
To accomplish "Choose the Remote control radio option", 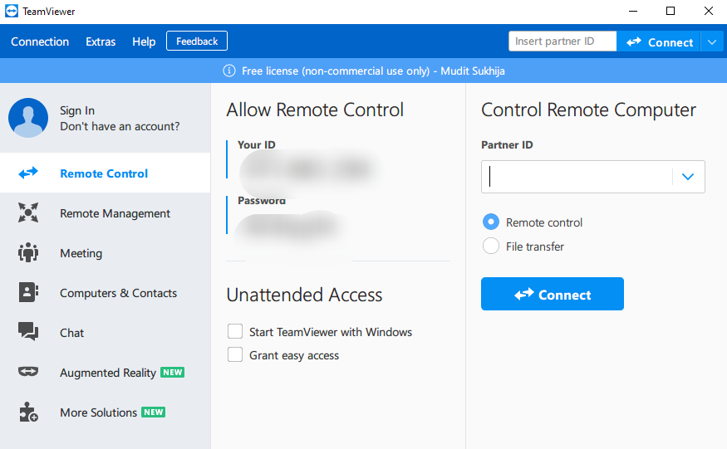I will [x=491, y=222].
